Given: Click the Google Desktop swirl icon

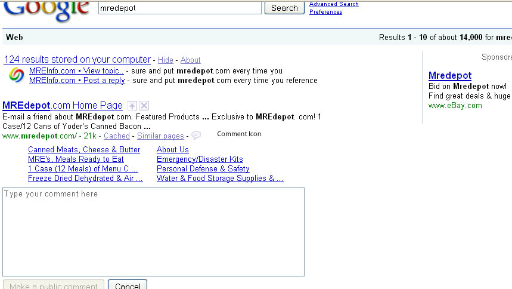Looking at the screenshot, I should pos(17,76).
